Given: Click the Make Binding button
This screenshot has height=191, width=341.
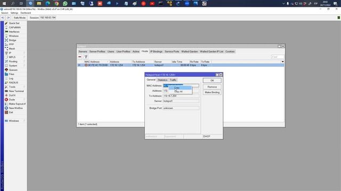Looking at the screenshot, I should click(212, 92).
